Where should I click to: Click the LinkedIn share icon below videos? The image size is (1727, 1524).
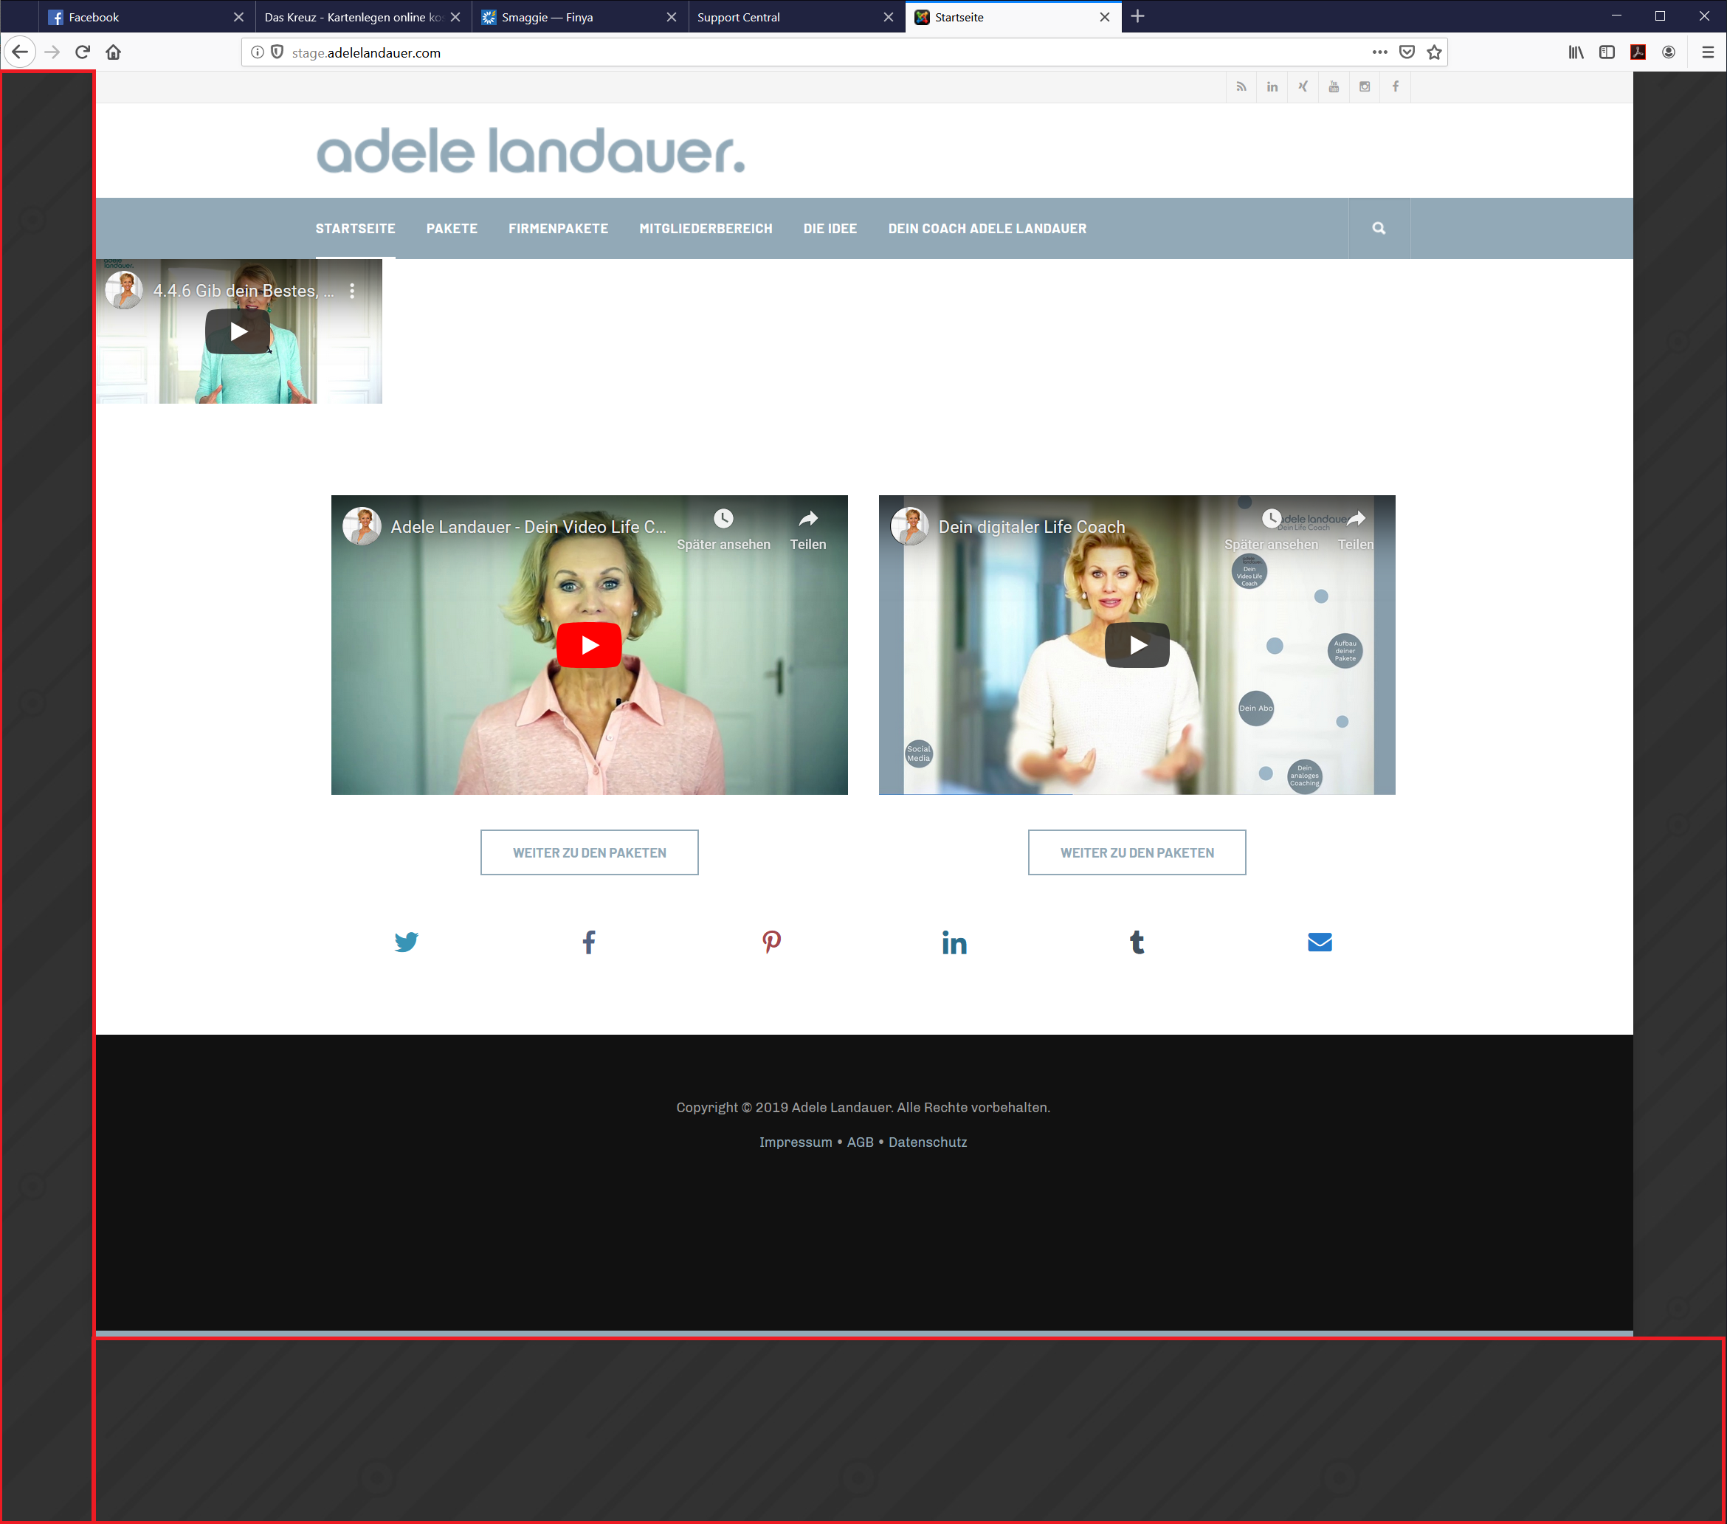pyautogui.click(x=954, y=942)
